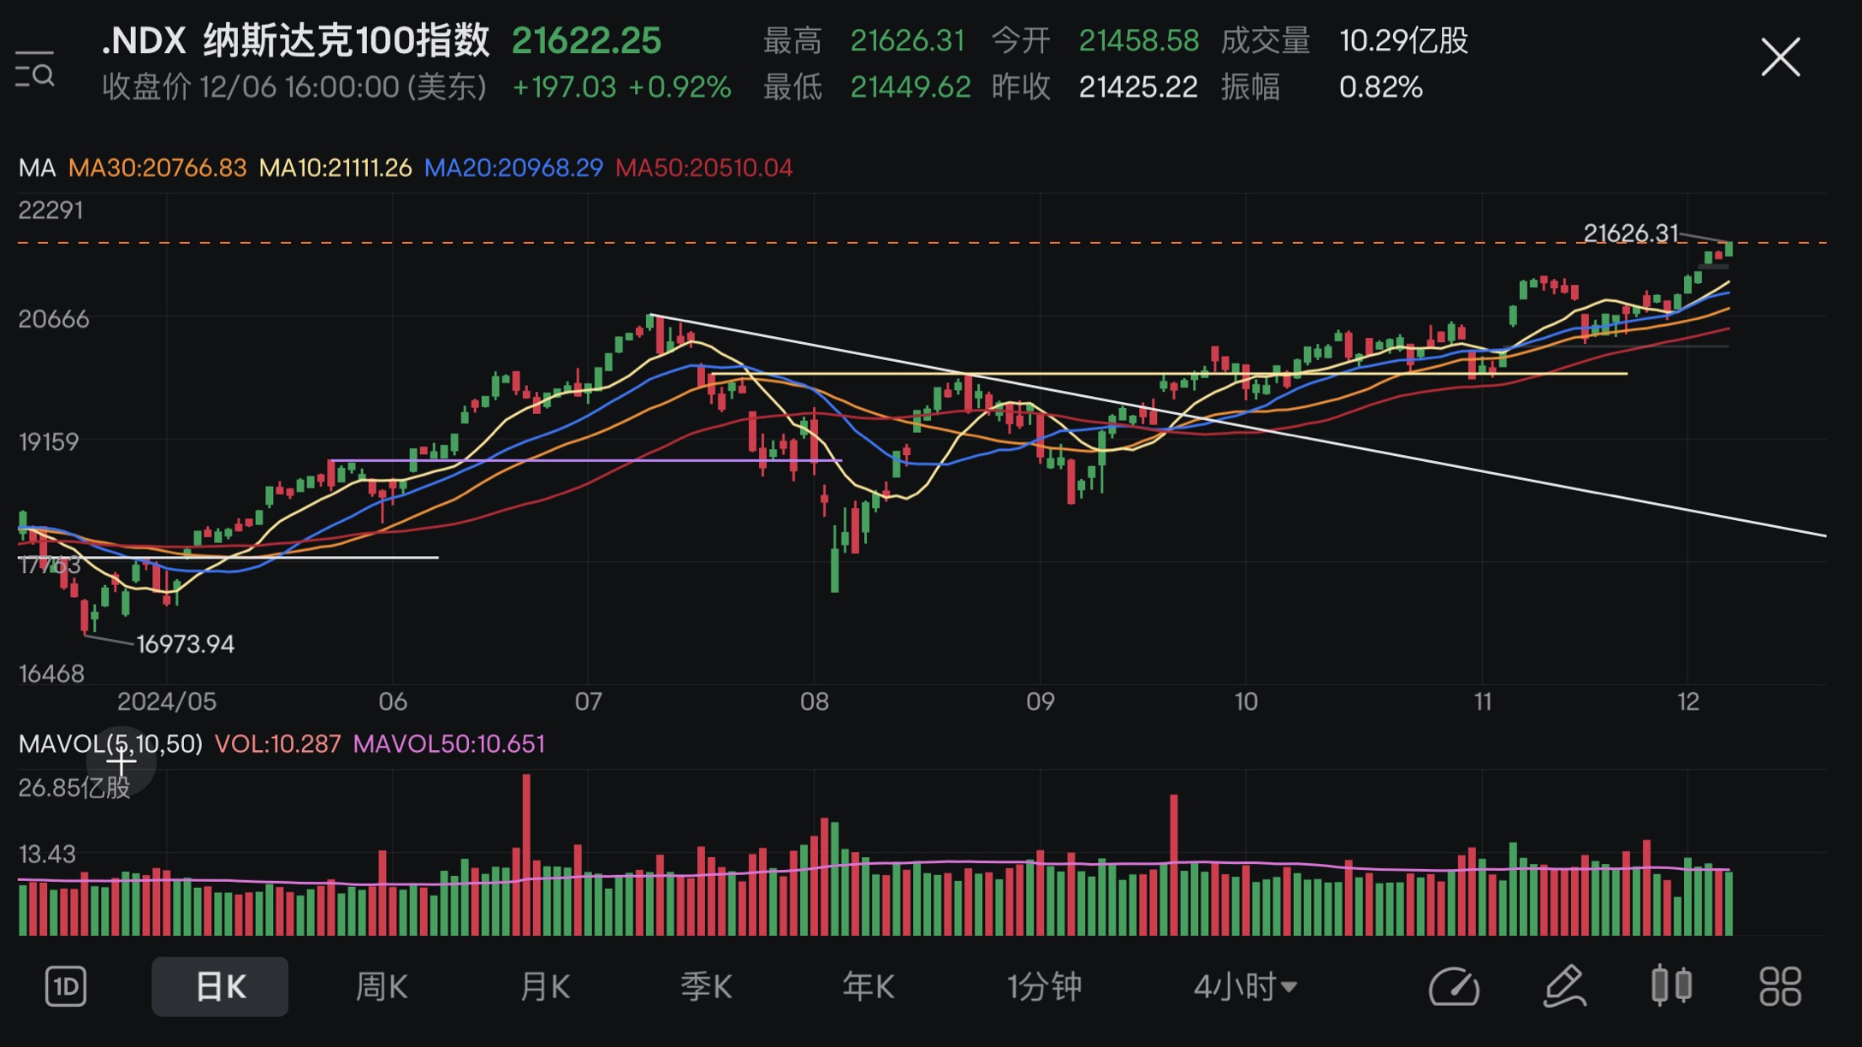Click the high price marker 21626.31 on chart
The height and width of the screenshot is (1047, 1862).
pyautogui.click(x=1631, y=234)
